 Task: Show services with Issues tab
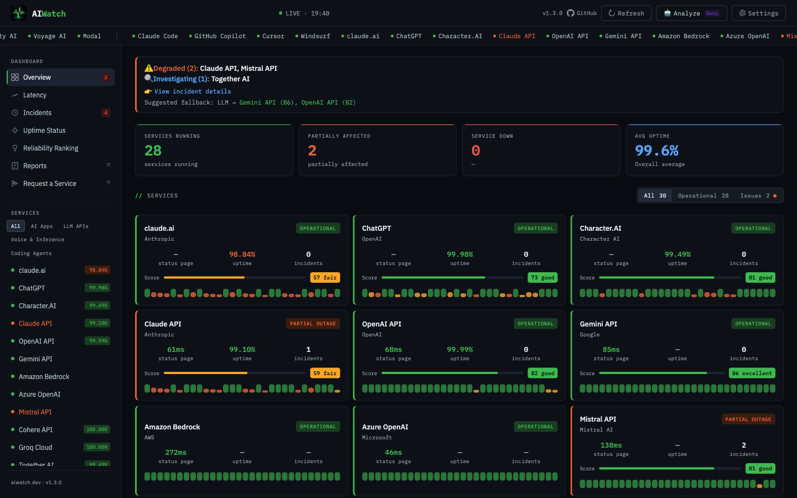(x=758, y=196)
